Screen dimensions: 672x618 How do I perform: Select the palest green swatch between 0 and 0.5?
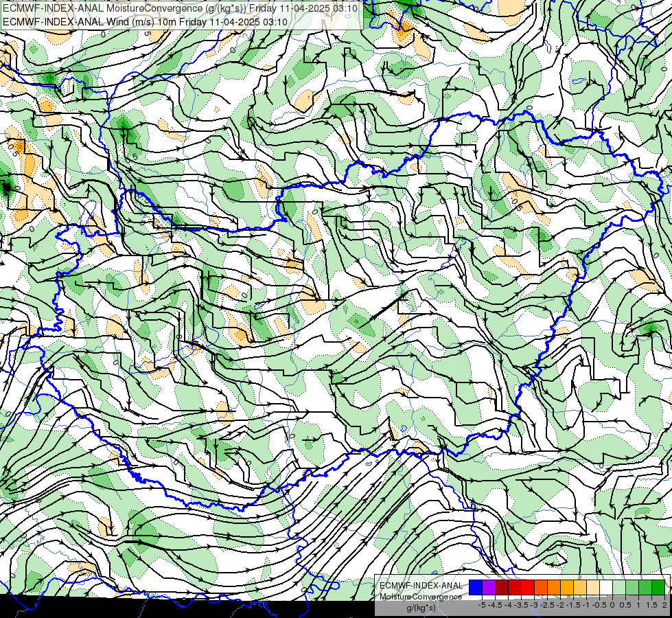pyautogui.click(x=619, y=587)
